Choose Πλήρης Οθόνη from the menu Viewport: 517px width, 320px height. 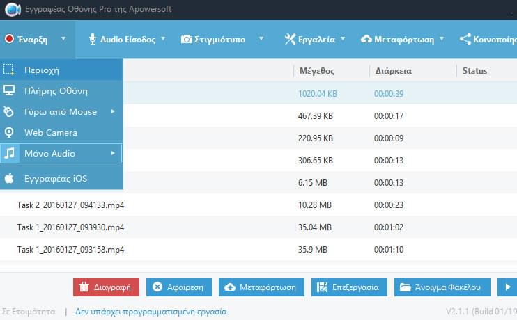61,90
